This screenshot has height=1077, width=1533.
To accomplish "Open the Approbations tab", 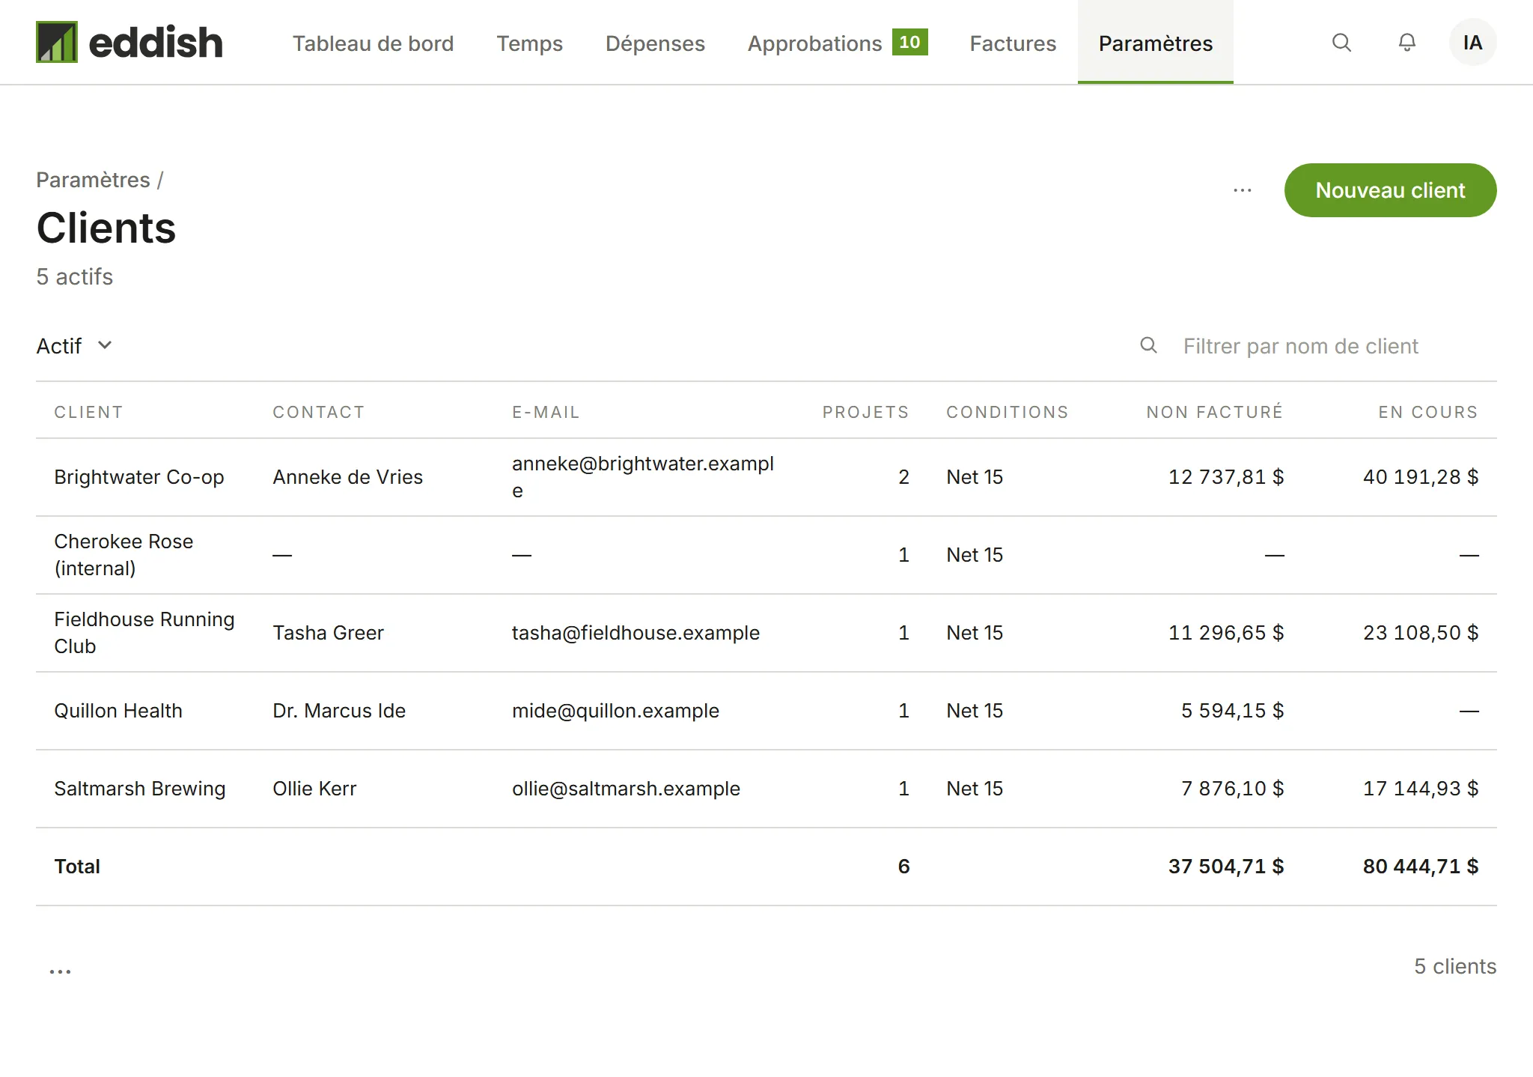I will coord(814,43).
